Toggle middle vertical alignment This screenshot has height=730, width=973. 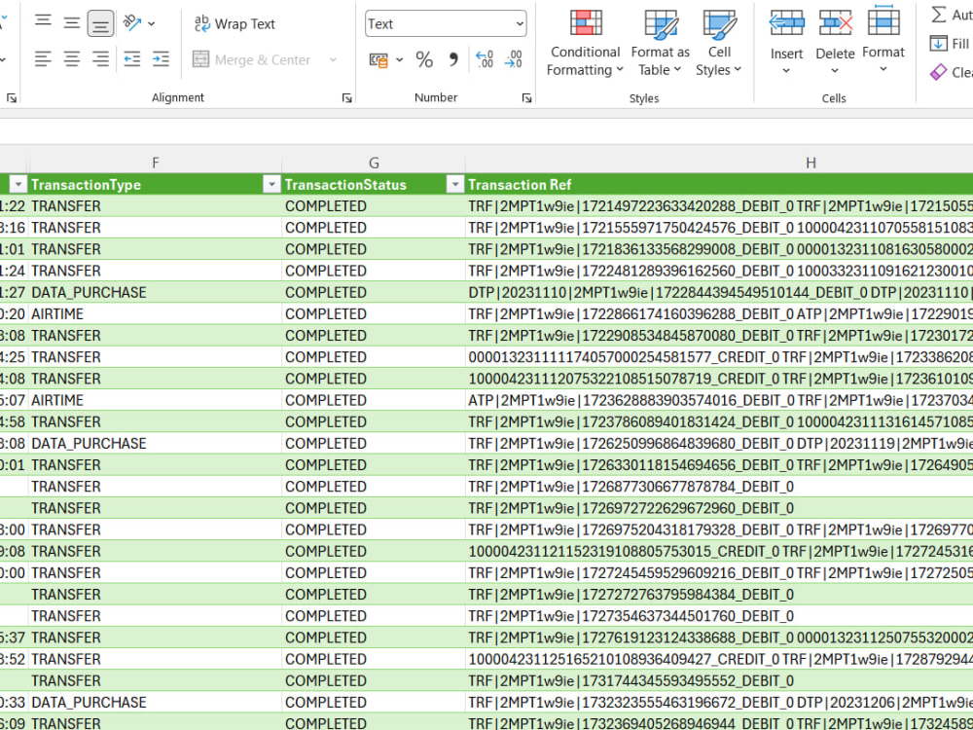[71, 21]
